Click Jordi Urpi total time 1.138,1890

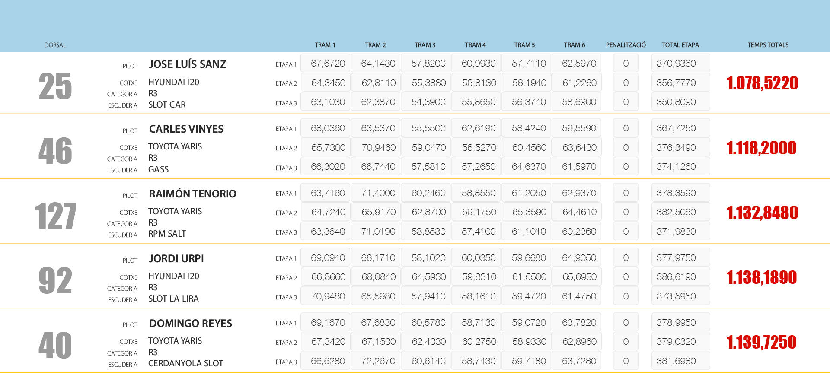[761, 277]
